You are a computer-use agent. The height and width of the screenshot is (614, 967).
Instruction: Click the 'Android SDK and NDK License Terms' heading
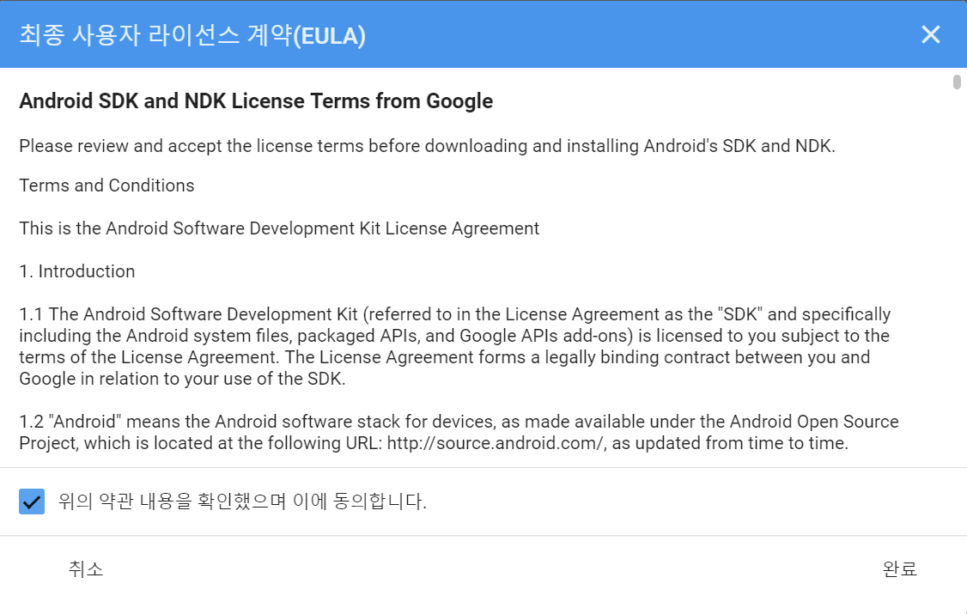[x=256, y=101]
